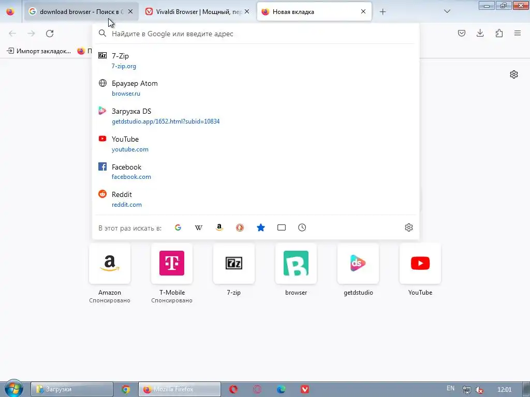This screenshot has width=530, height=397.
Task: Select the Новая вкладка tab
Action: click(314, 11)
